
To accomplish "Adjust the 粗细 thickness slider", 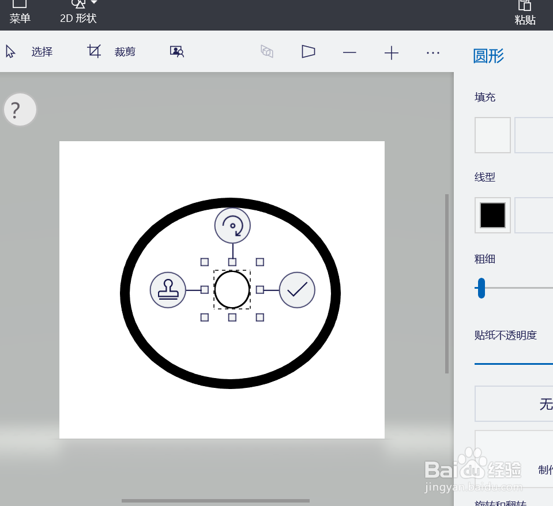I will pos(480,288).
